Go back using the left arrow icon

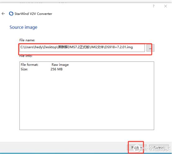[3, 14]
